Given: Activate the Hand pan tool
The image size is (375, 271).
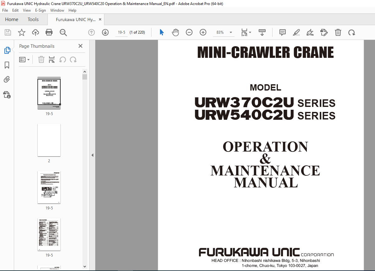Looking at the screenshot, I should point(175,32).
